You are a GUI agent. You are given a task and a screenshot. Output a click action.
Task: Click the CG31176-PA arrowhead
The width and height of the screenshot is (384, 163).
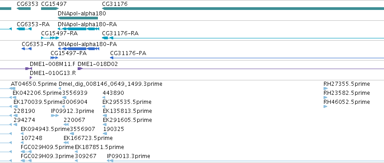pos(111,58)
